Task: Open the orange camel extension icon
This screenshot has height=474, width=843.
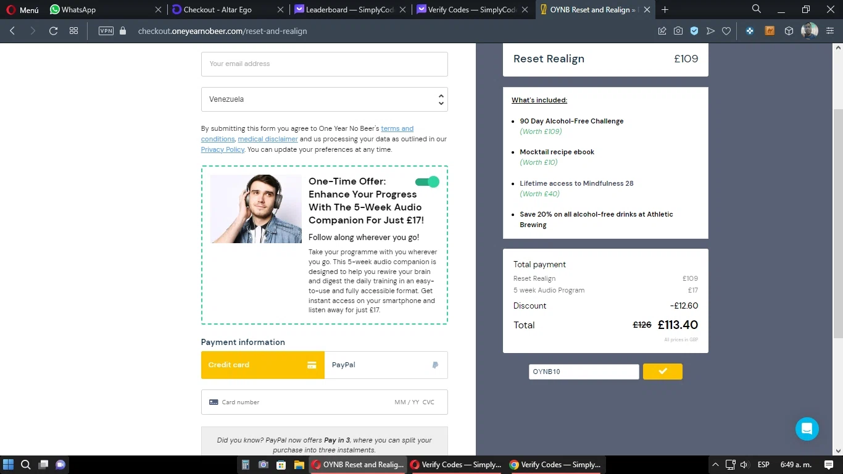Action: [770, 31]
